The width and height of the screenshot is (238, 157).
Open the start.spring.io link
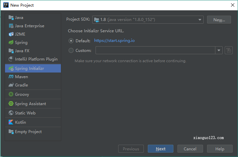click(114, 41)
